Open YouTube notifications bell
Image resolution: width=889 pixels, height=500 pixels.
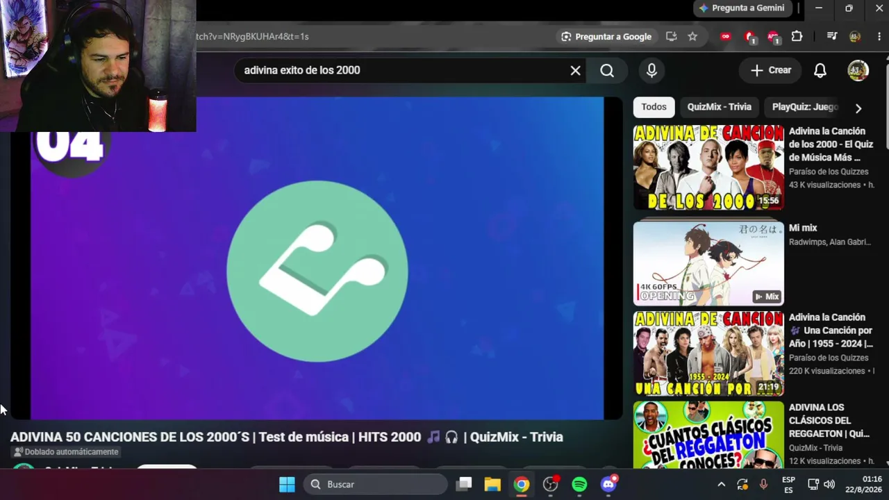tap(820, 70)
